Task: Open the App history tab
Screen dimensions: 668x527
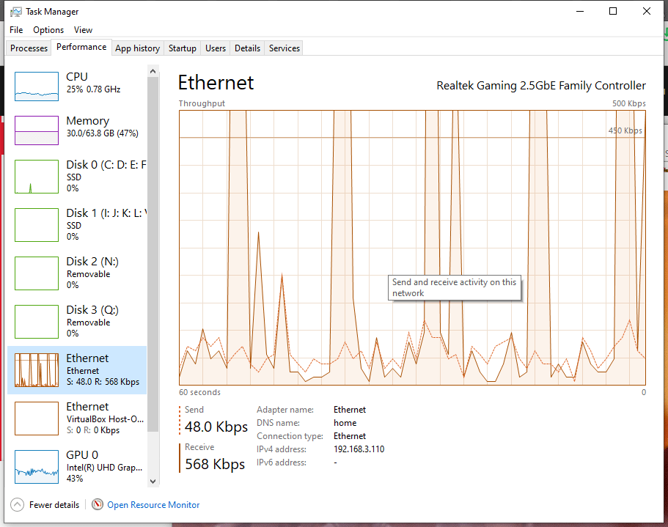Action: pos(137,48)
